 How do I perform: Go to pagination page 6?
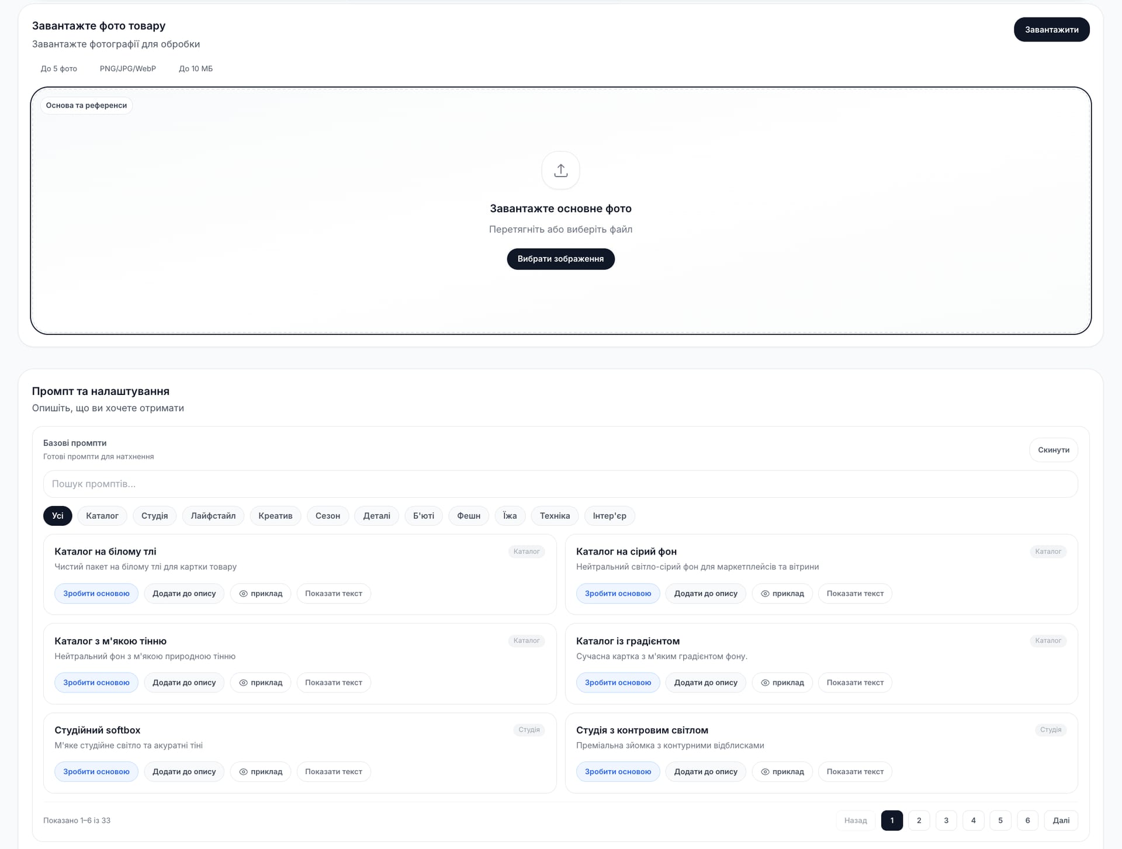tap(1027, 820)
